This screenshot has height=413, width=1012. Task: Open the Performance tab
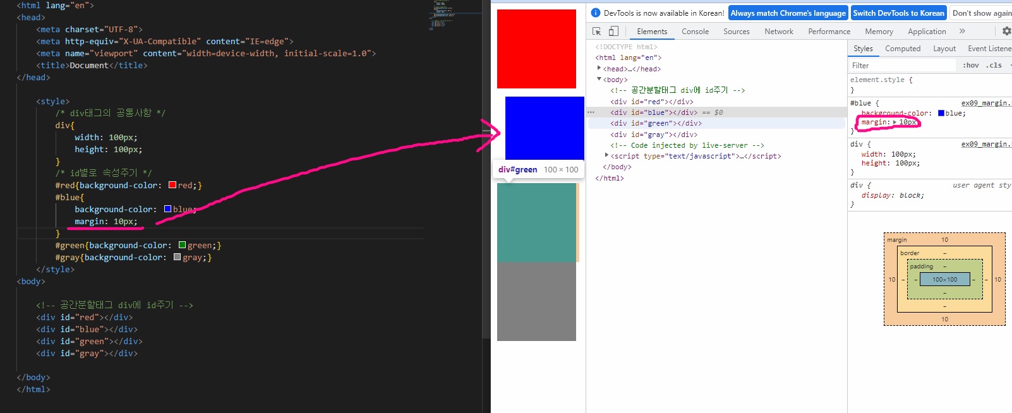(829, 32)
